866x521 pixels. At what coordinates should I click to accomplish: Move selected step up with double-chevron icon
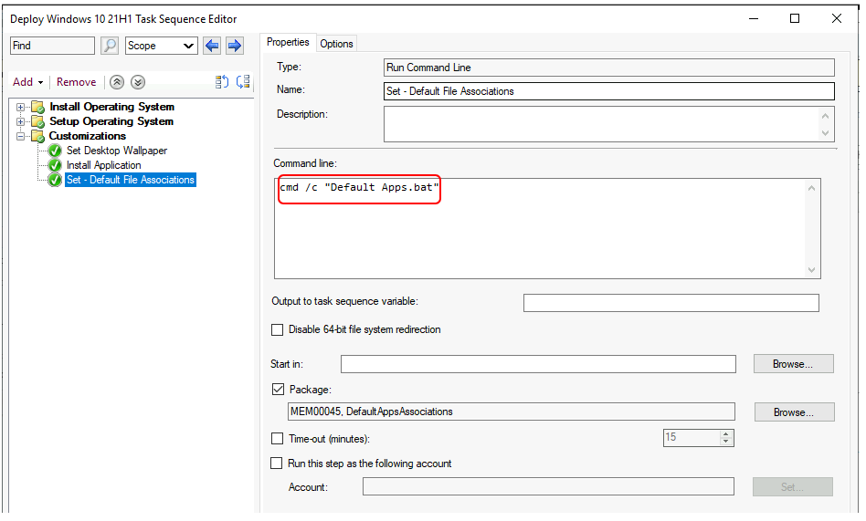pos(117,82)
